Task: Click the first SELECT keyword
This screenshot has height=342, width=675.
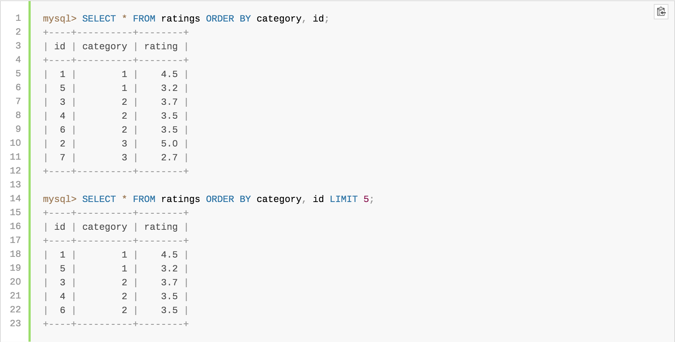Action: point(99,19)
